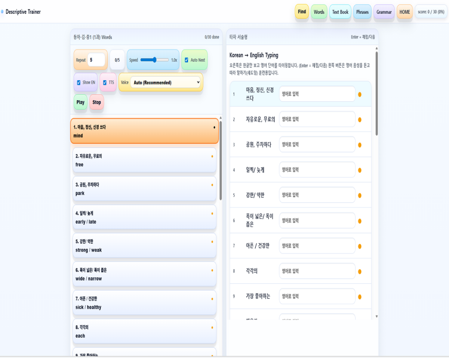
Task: Click the orange dot for row 7 word
Action: click(x=360, y=246)
